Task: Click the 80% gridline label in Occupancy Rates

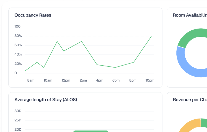Action: click(x=18, y=36)
